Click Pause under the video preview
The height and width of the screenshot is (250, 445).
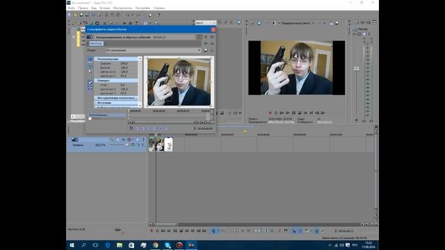coord(293,112)
